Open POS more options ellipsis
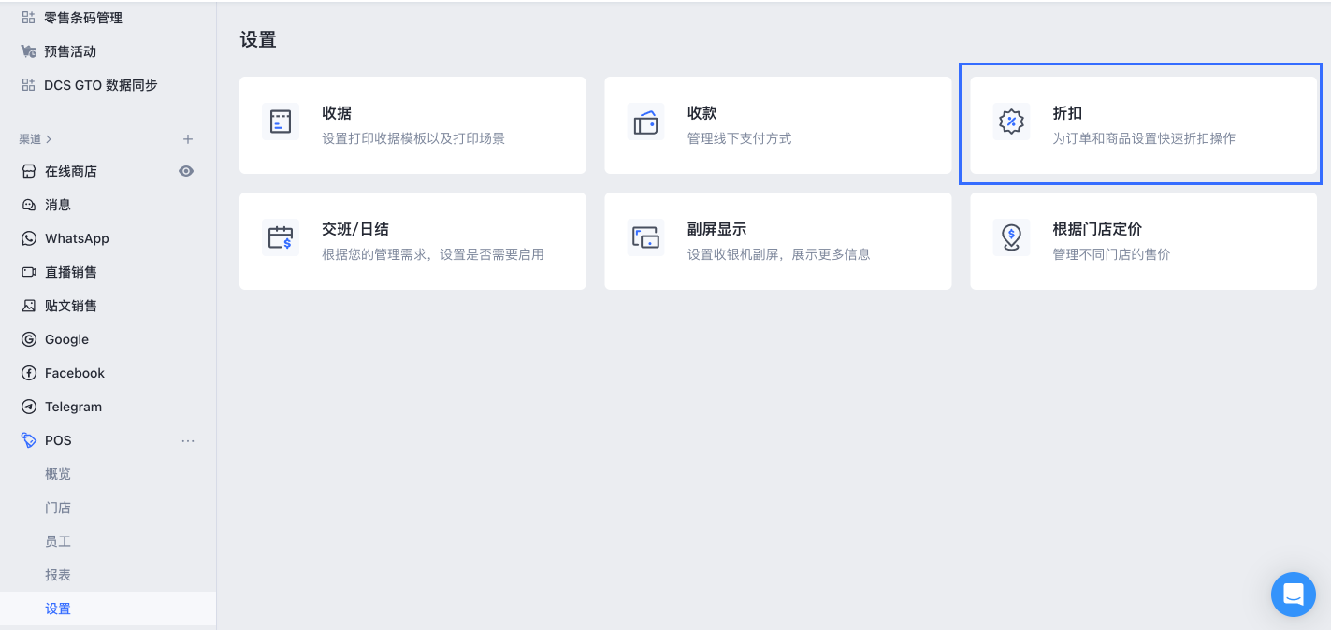This screenshot has width=1331, height=630. click(188, 440)
